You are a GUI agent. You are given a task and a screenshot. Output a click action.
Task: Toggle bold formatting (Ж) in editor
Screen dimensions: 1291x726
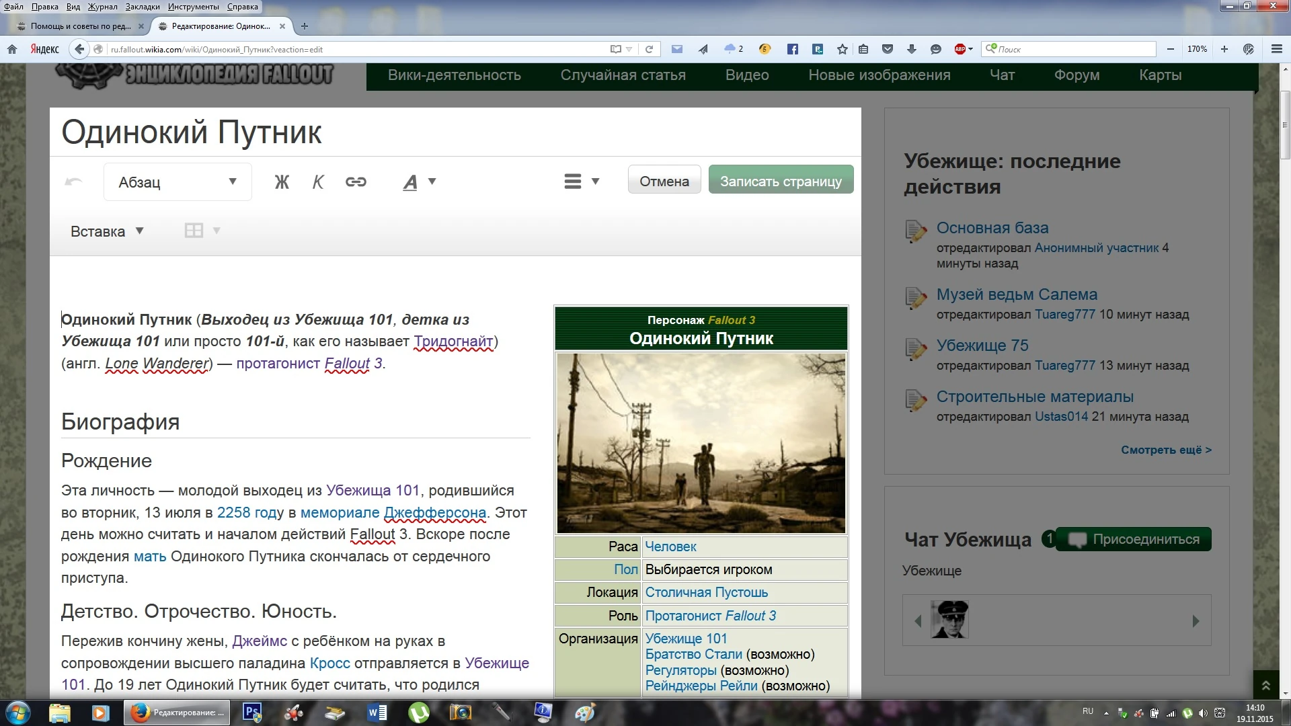pos(282,182)
